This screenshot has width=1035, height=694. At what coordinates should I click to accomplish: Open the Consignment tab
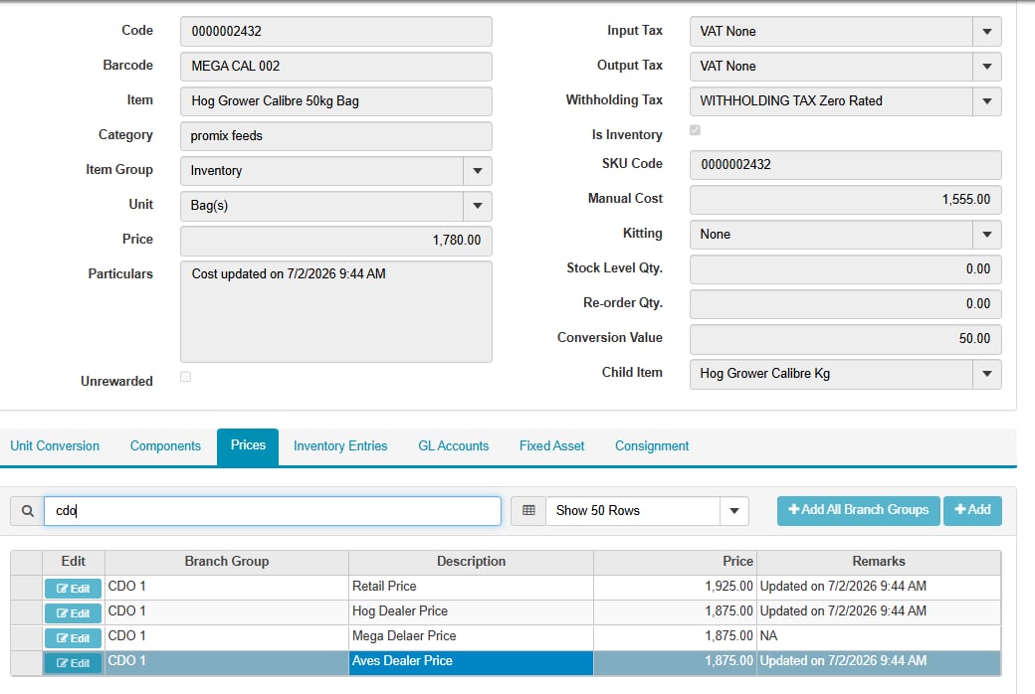[652, 446]
